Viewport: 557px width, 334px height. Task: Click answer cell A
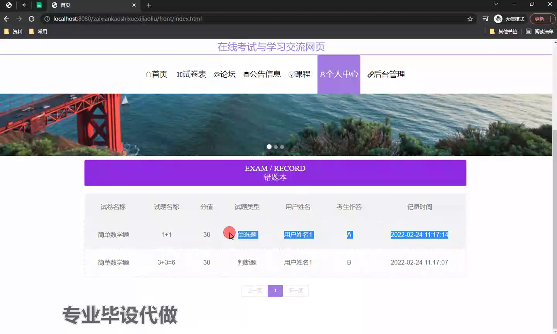pyautogui.click(x=349, y=235)
